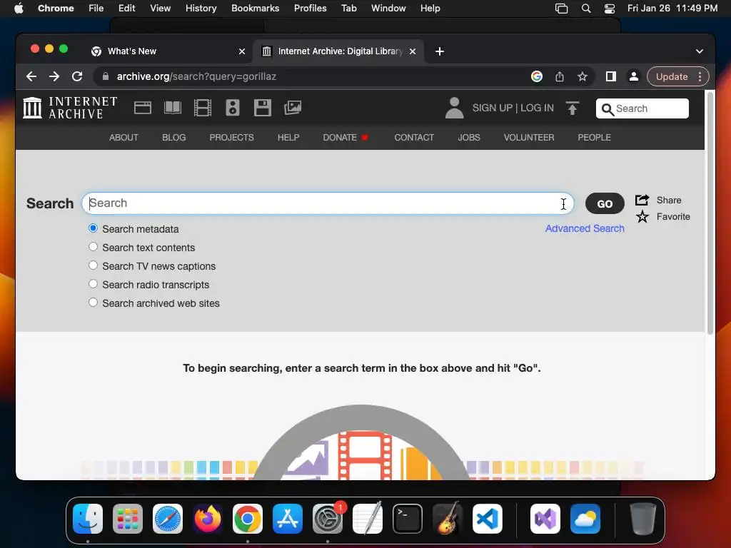The image size is (731, 548).
Task: Open macOS Control Center
Action: 610,9
